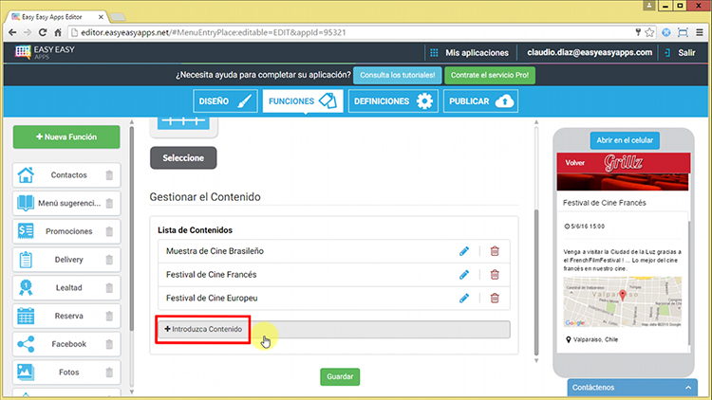Open the Diseño tab
712x400 pixels.
coord(225,101)
